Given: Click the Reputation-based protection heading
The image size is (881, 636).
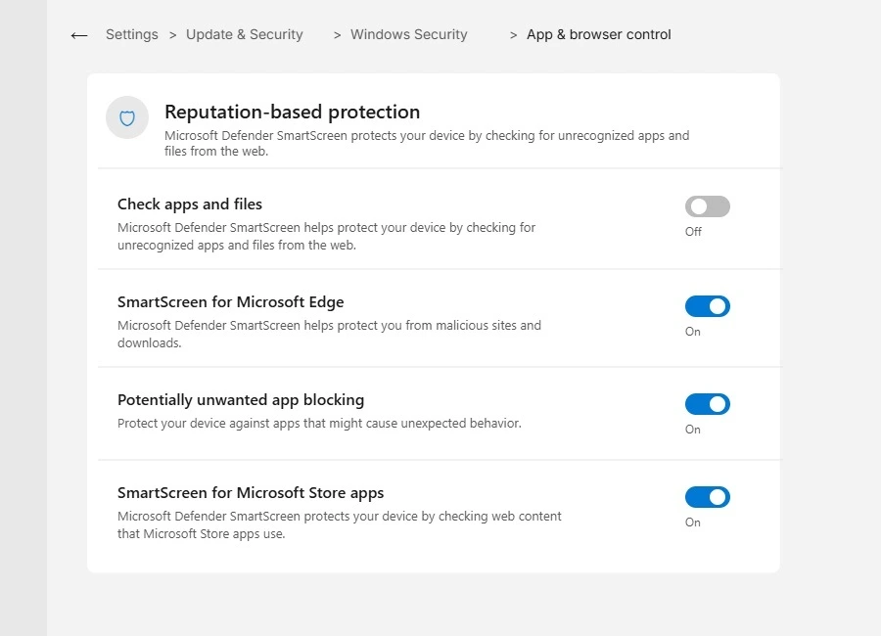Looking at the screenshot, I should [x=292, y=112].
